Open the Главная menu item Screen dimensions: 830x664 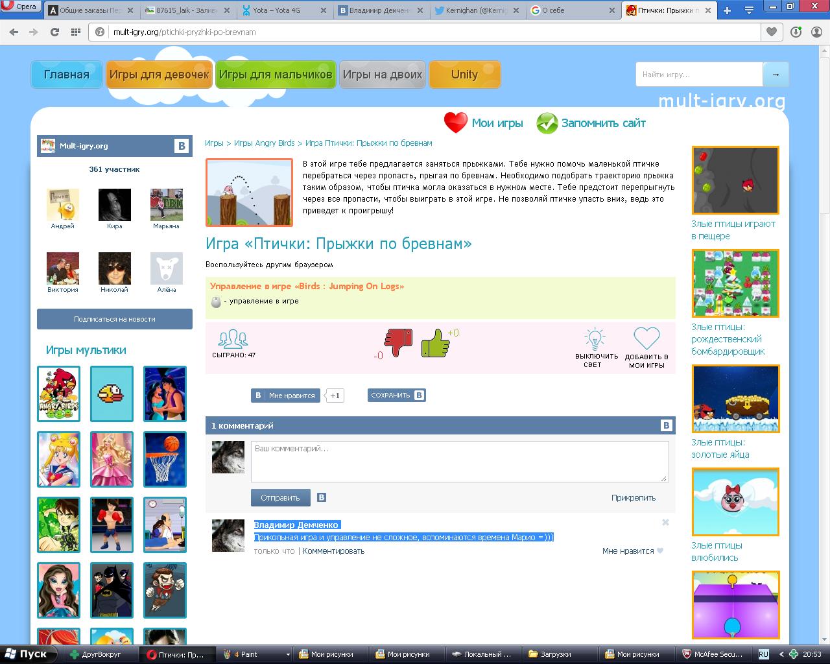67,75
